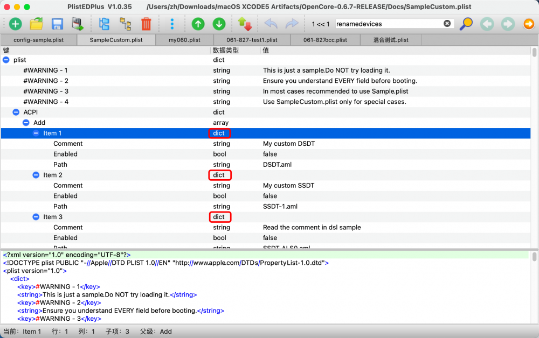Click in the renamedevices search field

(x=389, y=24)
